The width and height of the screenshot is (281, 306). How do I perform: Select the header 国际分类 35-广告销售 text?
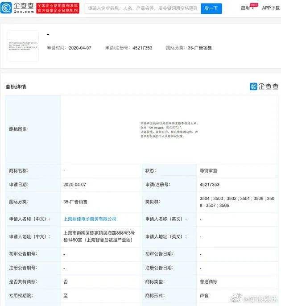click(189, 48)
